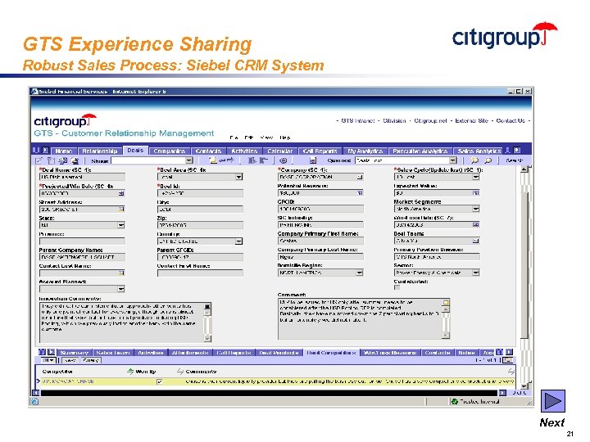The width and height of the screenshot is (590, 442).
Task: Switch to the Sales Team view tab
Action: pyautogui.click(x=113, y=353)
